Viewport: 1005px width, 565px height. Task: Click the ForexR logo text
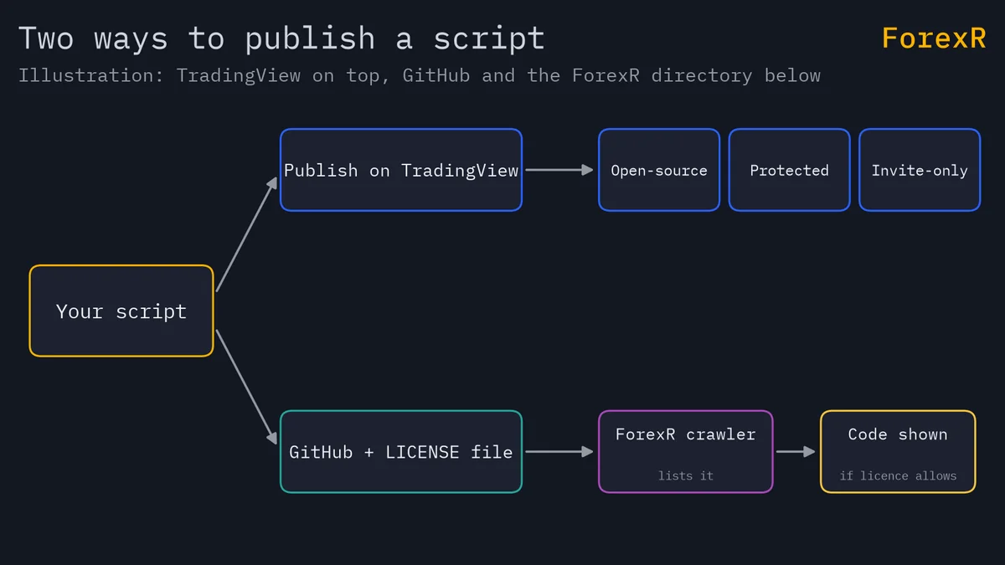[934, 38]
